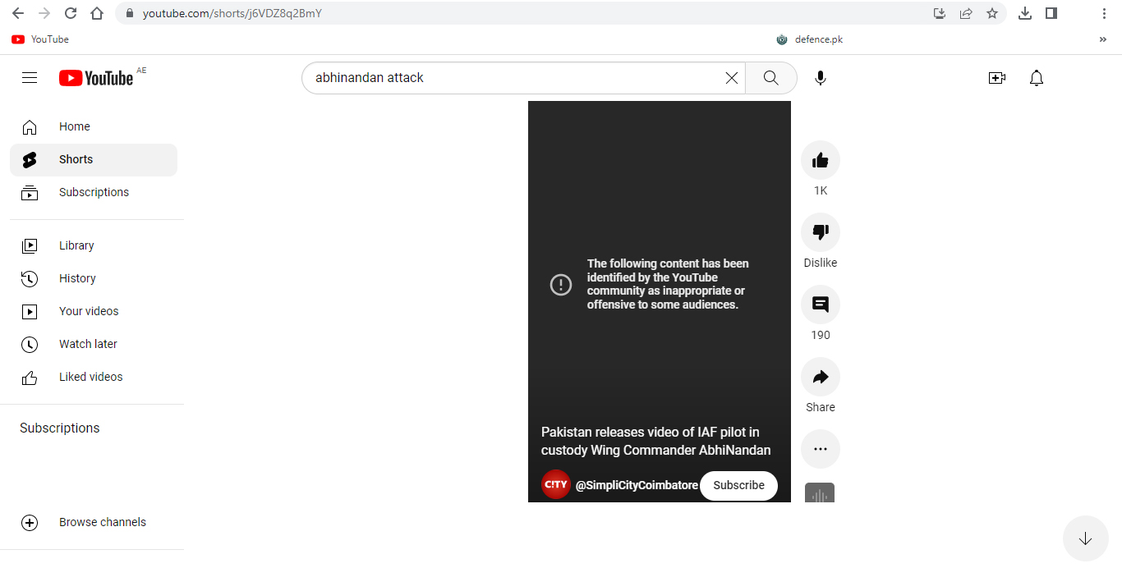Image resolution: width=1122 pixels, height=568 pixels.
Task: Open the defence.pk bookmark
Action: click(810, 39)
